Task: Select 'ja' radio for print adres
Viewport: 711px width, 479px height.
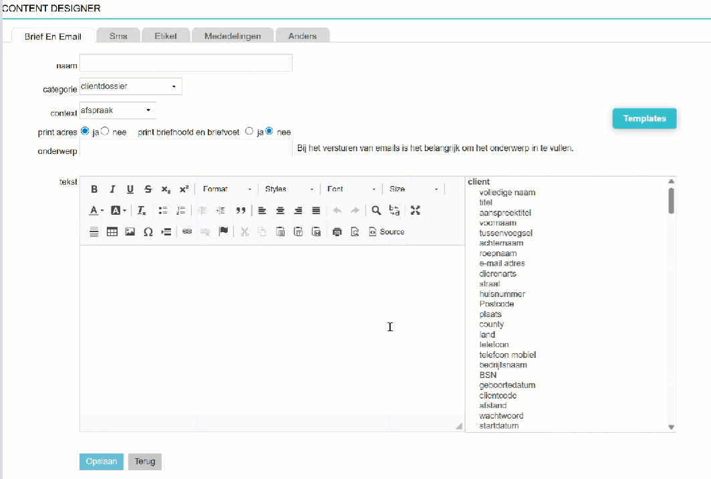Action: [85, 132]
